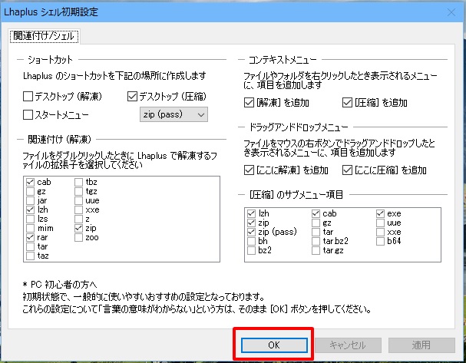
Task: Check b64 in the compress submenu list
Action: pyautogui.click(x=381, y=241)
